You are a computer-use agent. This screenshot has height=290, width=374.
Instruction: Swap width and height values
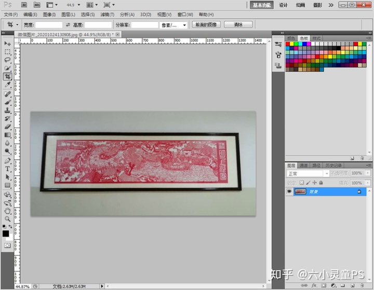68,25
